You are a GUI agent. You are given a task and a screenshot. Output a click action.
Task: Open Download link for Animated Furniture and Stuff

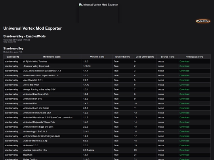pos(184,113)
